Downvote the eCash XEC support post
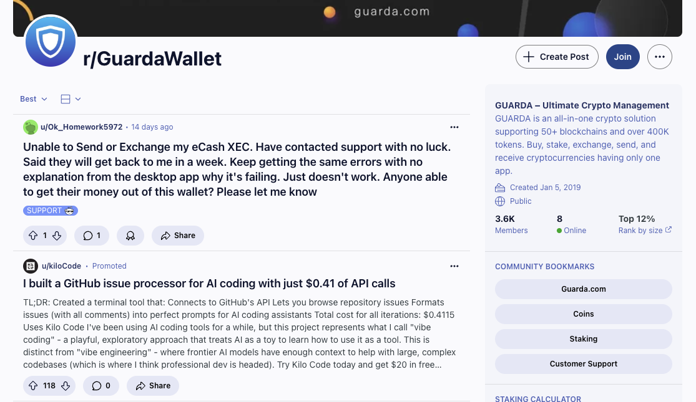 (57, 236)
